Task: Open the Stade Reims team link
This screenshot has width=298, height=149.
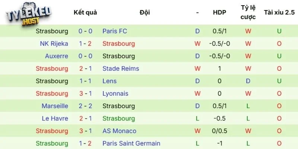Action: (x=121, y=69)
